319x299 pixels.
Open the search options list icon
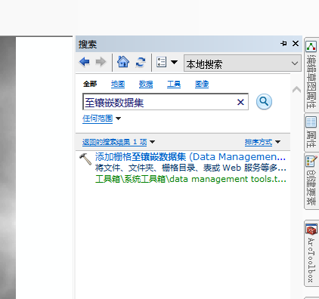tap(161, 62)
